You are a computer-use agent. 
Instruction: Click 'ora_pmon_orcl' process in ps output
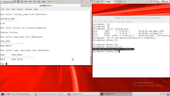point(156,33)
